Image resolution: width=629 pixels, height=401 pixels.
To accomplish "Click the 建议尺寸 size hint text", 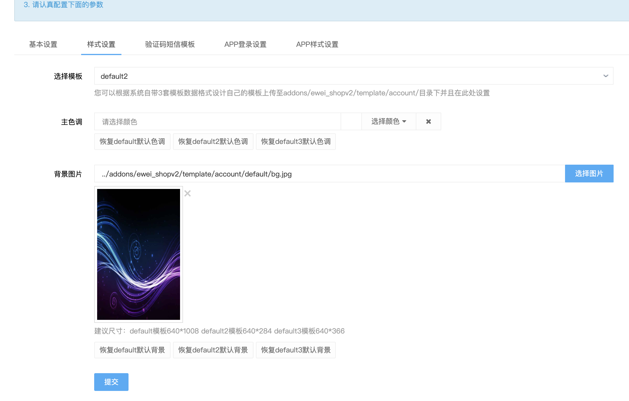I will coord(219,331).
